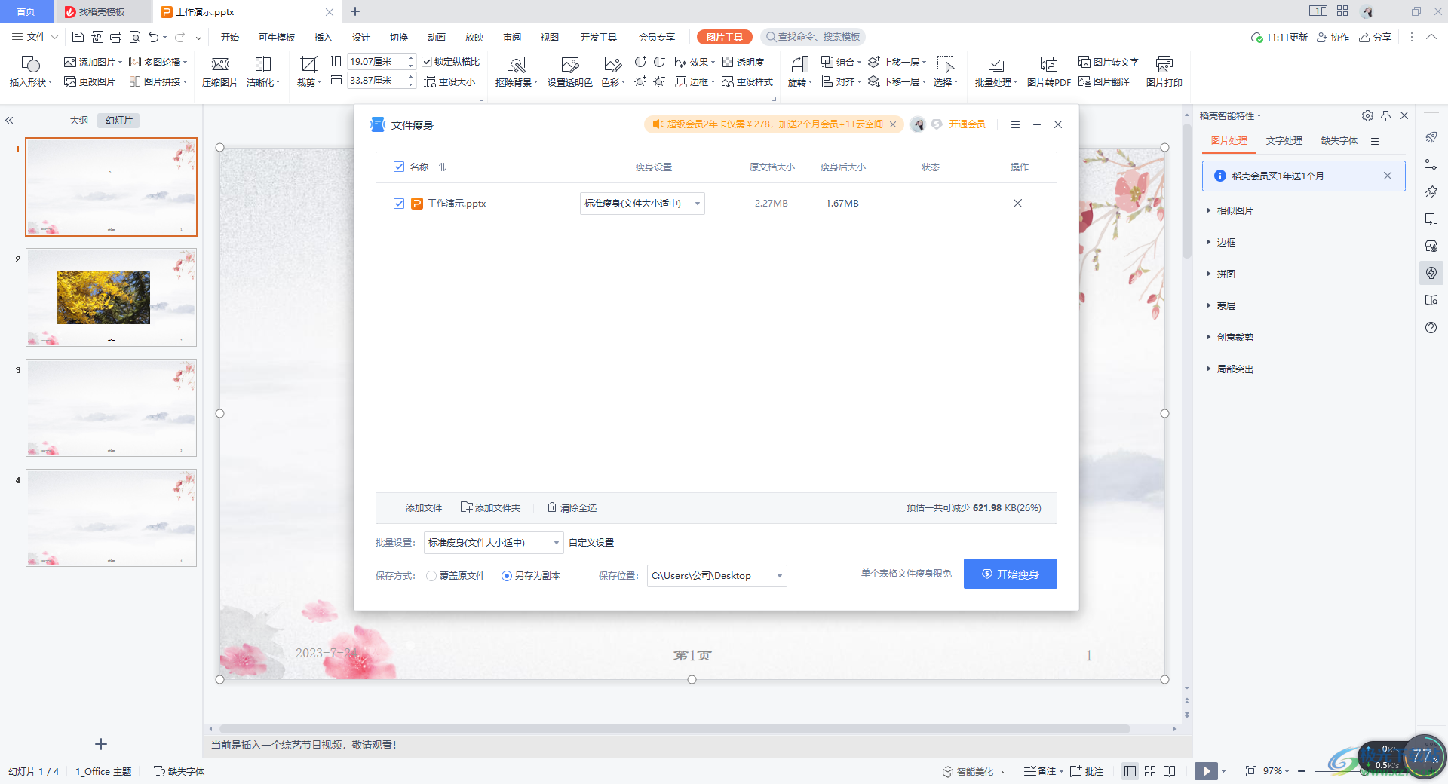
Task: Remove 工作演示.pptx row with X
Action: pos(1017,204)
